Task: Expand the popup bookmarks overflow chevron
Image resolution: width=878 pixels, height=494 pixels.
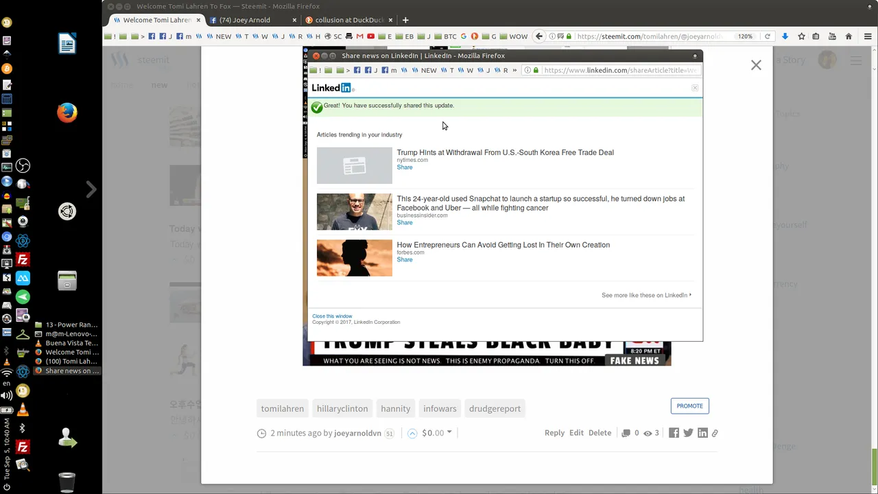Action: pyautogui.click(x=514, y=70)
